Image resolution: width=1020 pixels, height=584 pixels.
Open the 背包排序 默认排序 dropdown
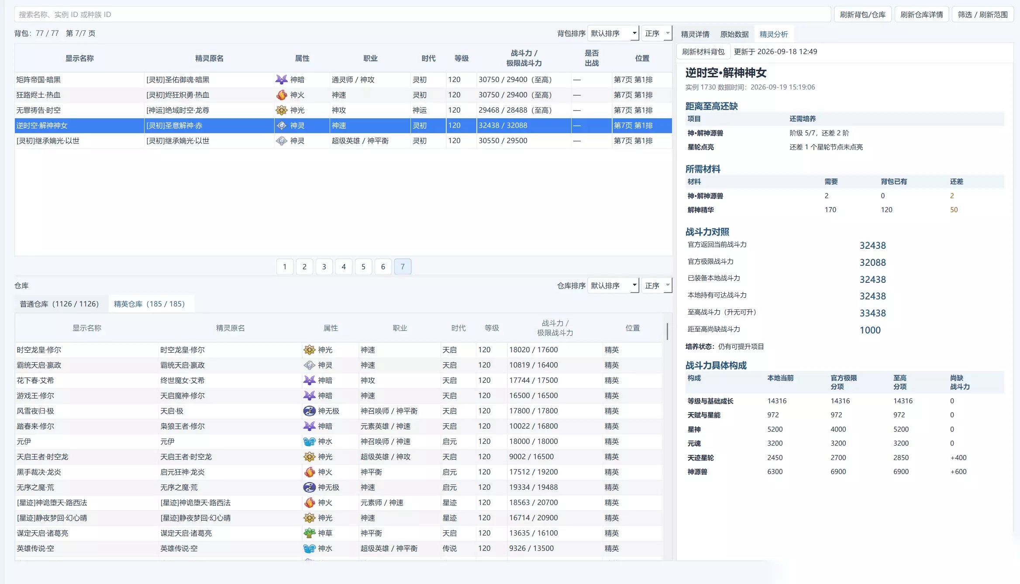click(x=613, y=33)
